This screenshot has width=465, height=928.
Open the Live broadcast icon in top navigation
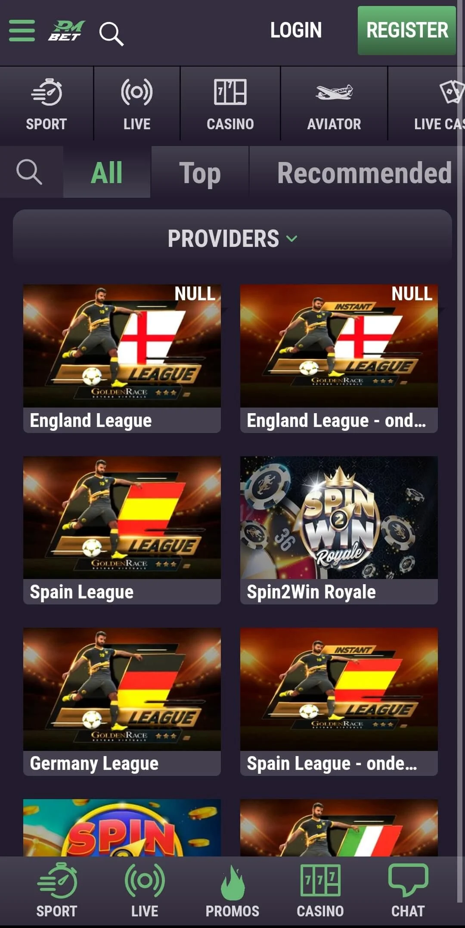click(x=137, y=92)
